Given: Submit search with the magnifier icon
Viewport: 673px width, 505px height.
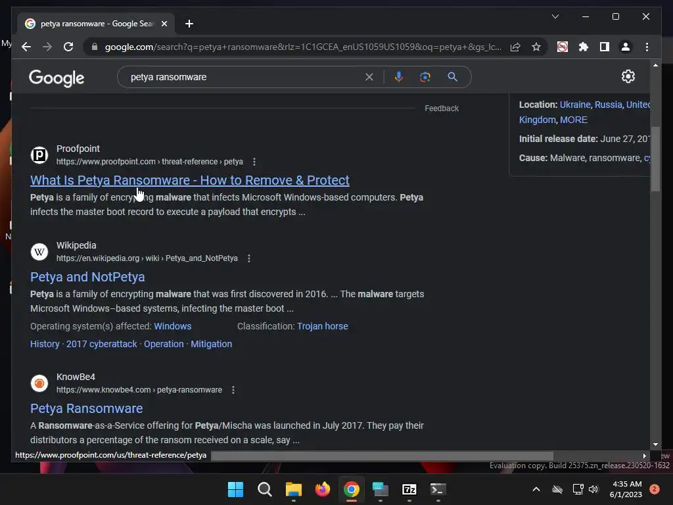Looking at the screenshot, I should coord(452,77).
